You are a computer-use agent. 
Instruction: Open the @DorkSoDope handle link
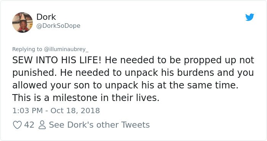click(x=58, y=26)
